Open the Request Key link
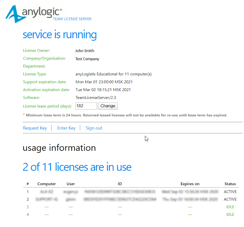Screen dimensions: 244x227 point(35,128)
